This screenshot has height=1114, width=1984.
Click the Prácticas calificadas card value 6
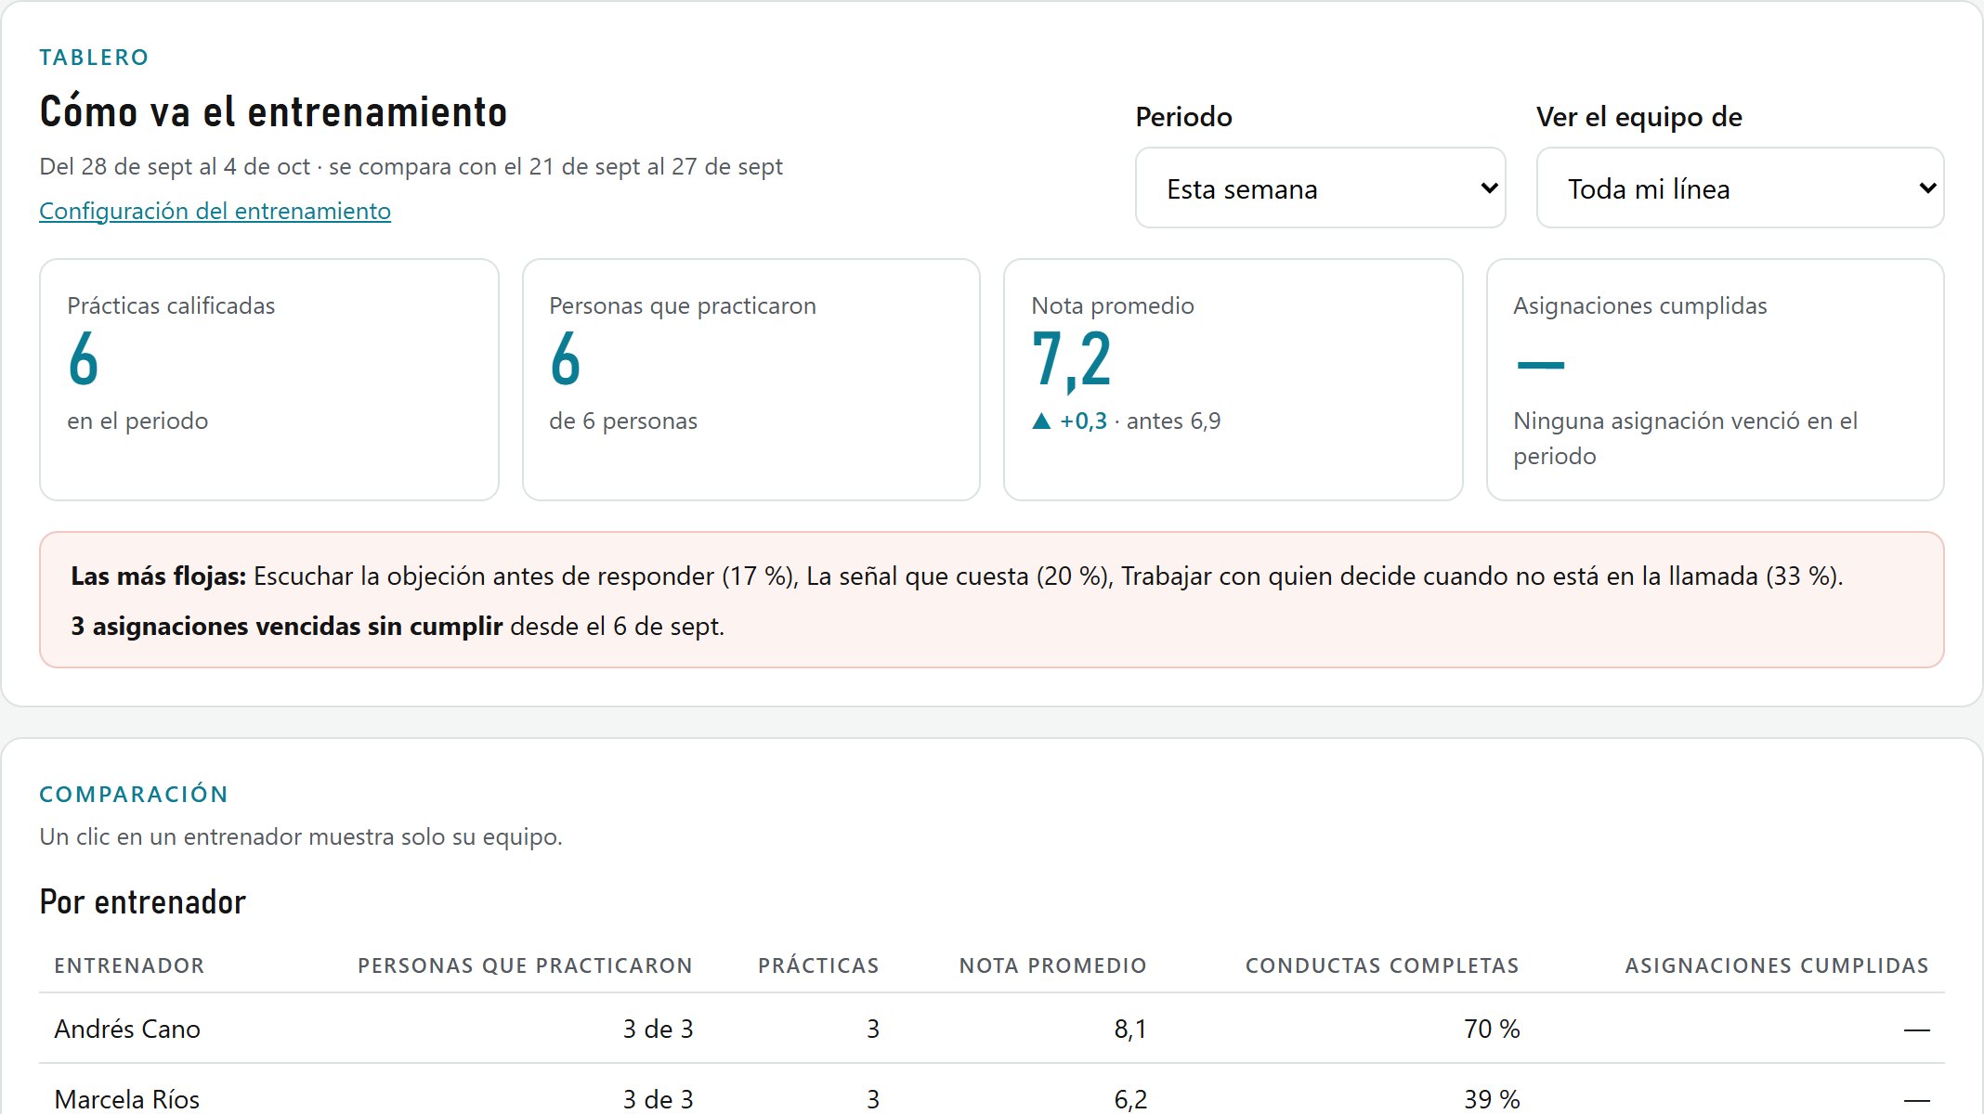(84, 359)
